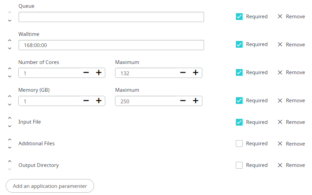Remove the Input File parameter

coord(280,122)
